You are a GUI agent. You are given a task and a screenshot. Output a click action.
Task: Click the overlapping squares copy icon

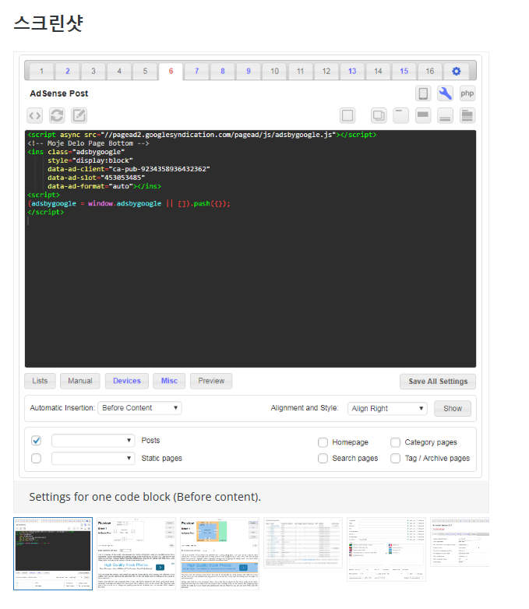pos(379,115)
